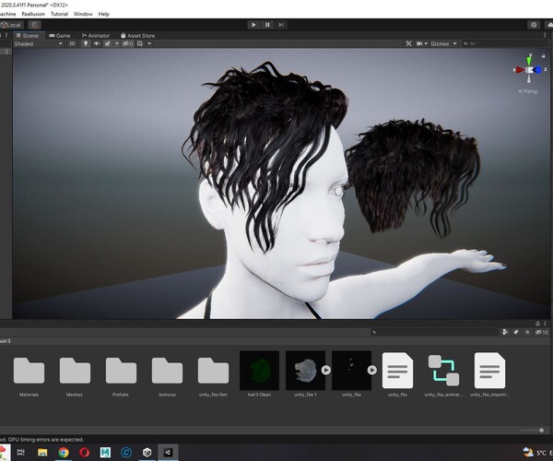Expand the scene camera dropdown arrow
Screen dimensions: 553x461
(426, 43)
